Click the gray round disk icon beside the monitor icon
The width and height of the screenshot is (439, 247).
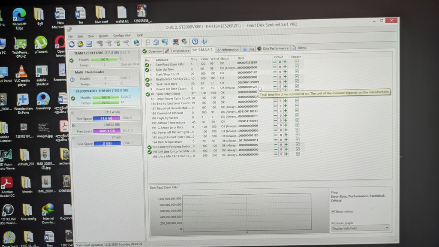pos(184,42)
